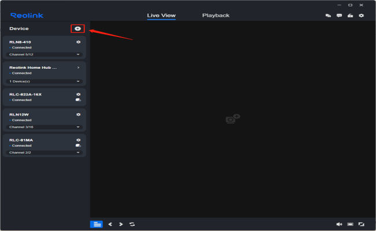Image resolution: width=376 pixels, height=231 pixels.
Task: Toggle the RLC-81MA stream switch icon
Action: (78, 146)
